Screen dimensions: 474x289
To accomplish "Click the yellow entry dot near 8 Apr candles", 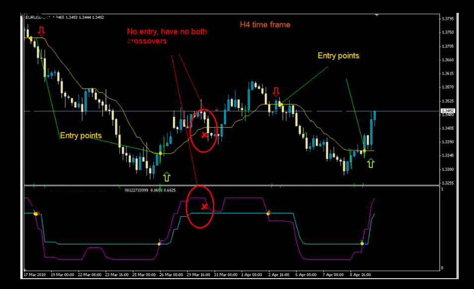I will click(x=364, y=150).
